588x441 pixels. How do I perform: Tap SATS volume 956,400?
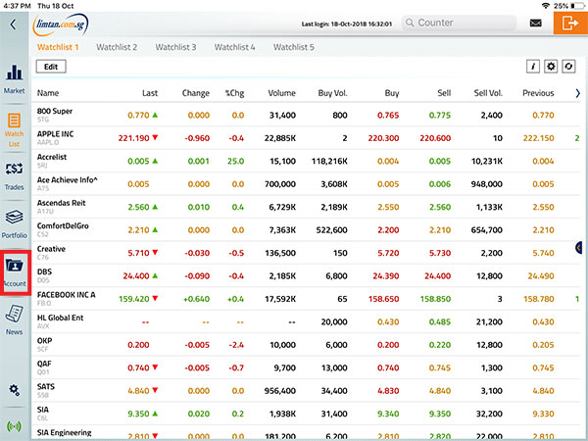[279, 391]
